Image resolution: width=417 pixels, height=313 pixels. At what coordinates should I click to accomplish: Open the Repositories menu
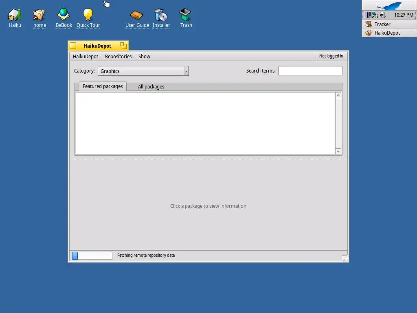118,56
